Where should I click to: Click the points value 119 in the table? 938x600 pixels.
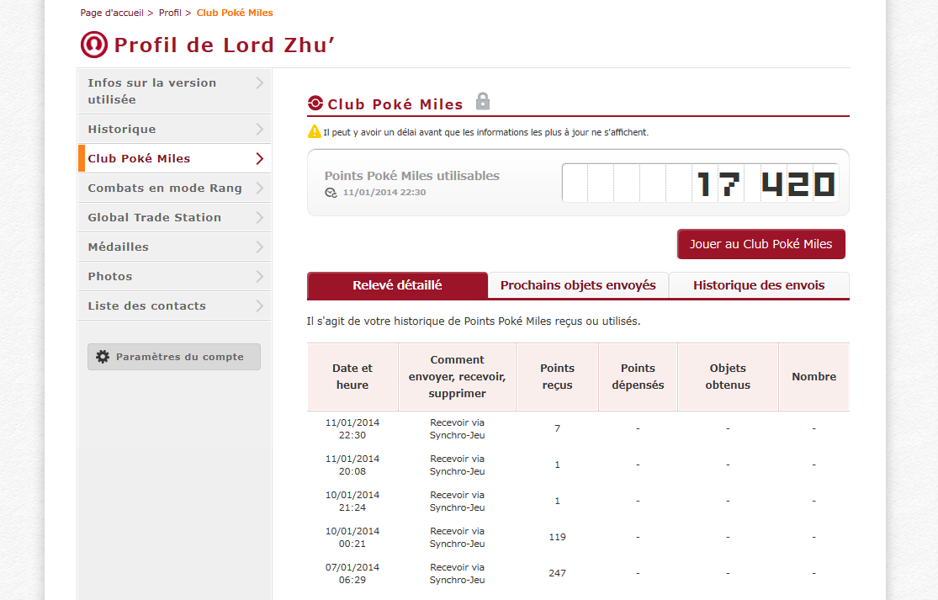coord(558,537)
